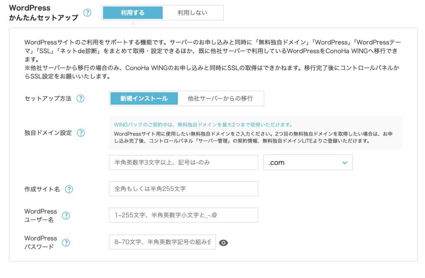The width and height of the screenshot is (425, 278).
Task: Focus the WordPress パスワード input field
Action: (x=162, y=242)
